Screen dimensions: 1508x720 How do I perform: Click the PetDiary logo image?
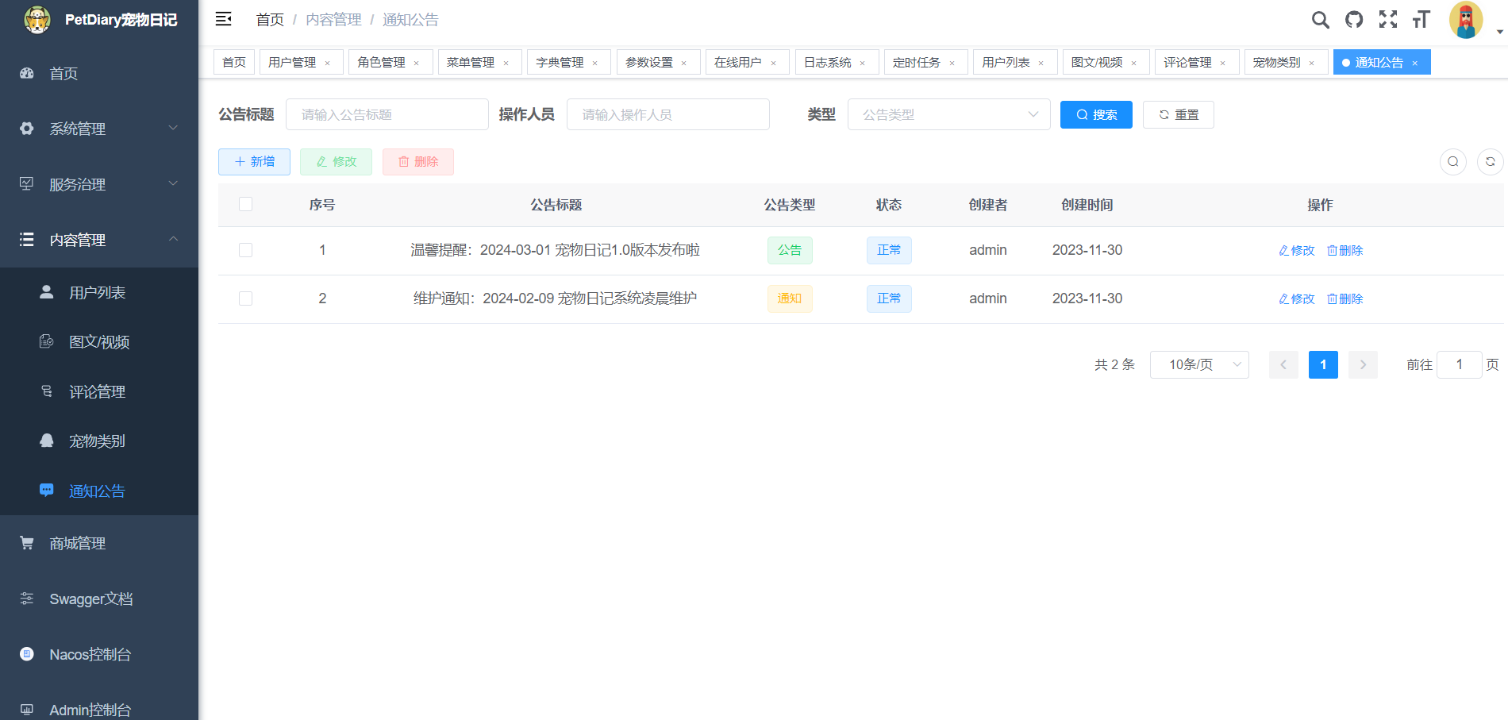[37, 19]
